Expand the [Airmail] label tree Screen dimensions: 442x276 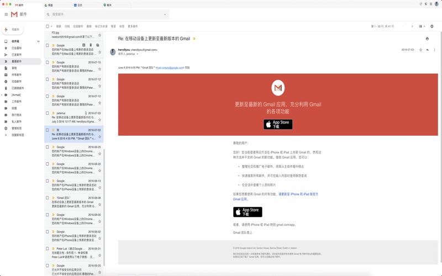pyautogui.click(x=2, y=95)
